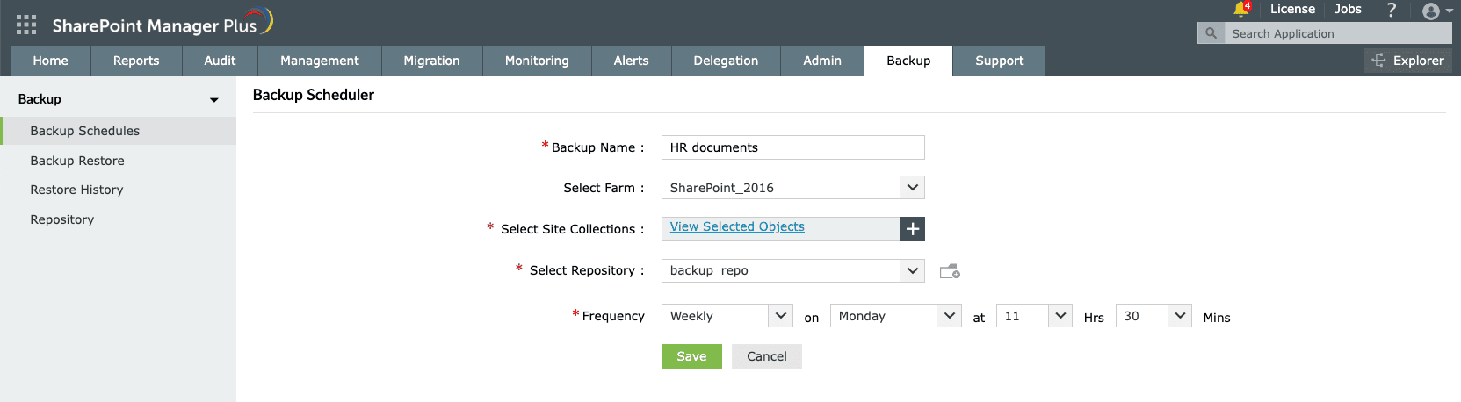Open the Migration tab
This screenshot has height=402, width=1461.
(431, 61)
